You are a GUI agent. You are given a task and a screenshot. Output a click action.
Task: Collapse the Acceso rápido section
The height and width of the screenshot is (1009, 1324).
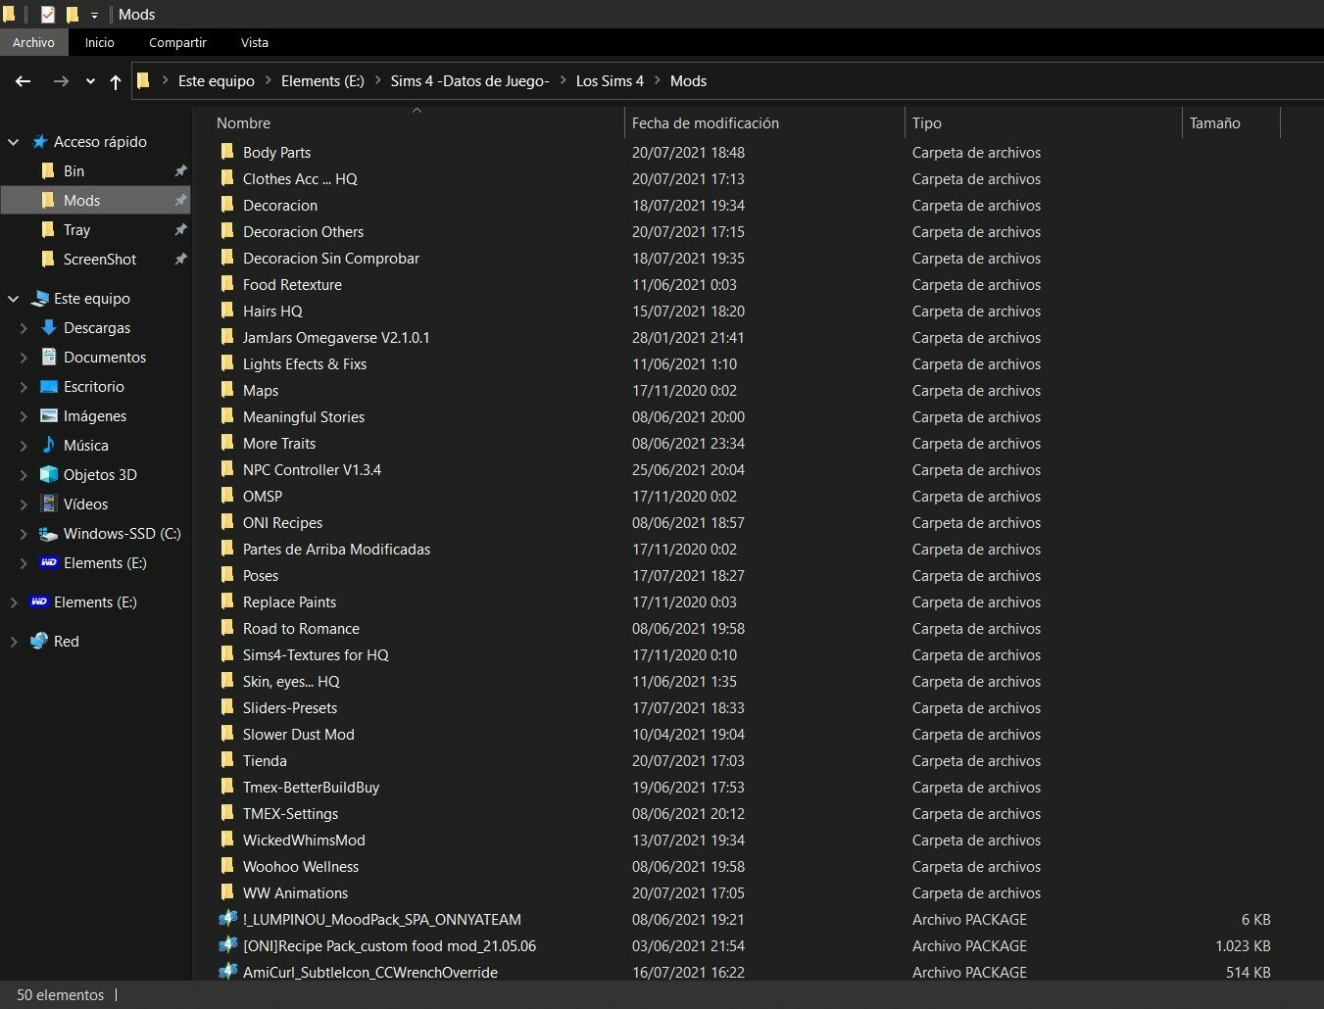pyautogui.click(x=14, y=142)
